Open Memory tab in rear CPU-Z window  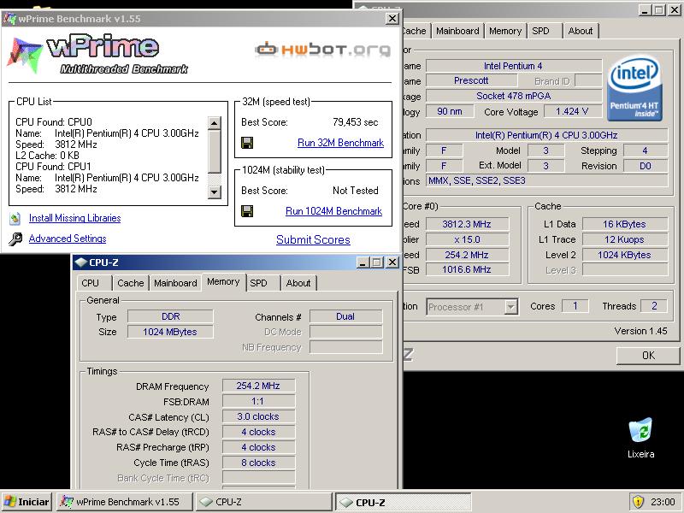(505, 31)
